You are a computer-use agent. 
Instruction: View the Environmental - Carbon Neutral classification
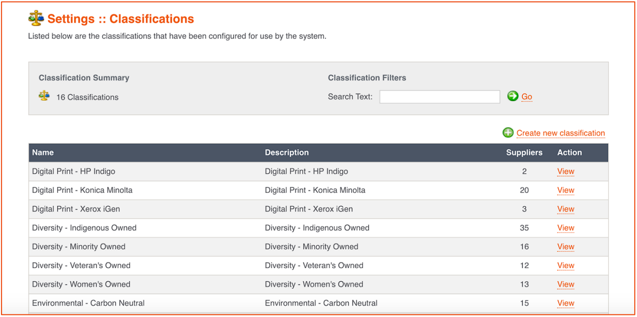565,303
